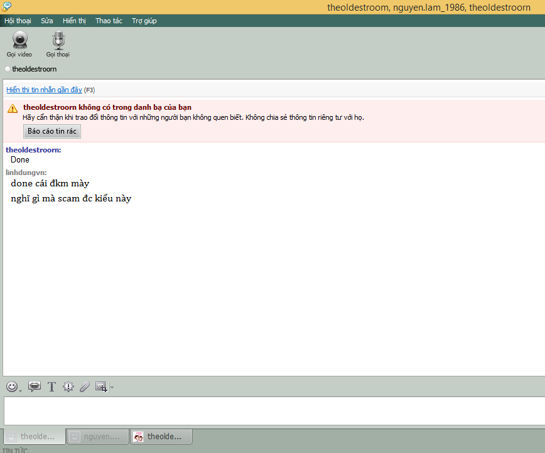Switch to first theolde... conversation tab
Screen dimensions: 545x453
35,436
